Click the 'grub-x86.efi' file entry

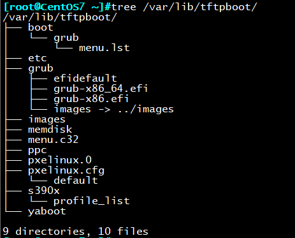(91, 99)
